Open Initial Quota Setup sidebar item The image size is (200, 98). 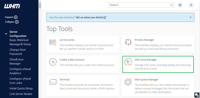[21, 88]
